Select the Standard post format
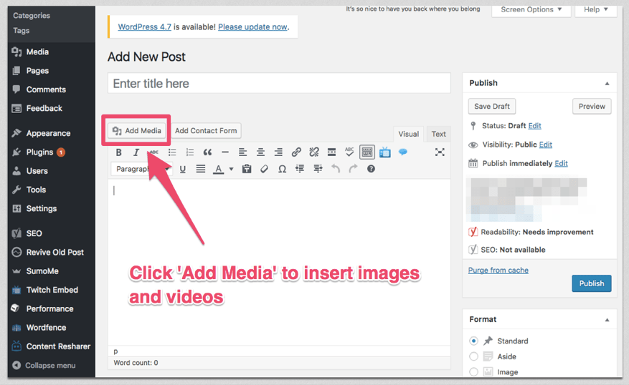The height and width of the screenshot is (385, 629). click(x=473, y=341)
